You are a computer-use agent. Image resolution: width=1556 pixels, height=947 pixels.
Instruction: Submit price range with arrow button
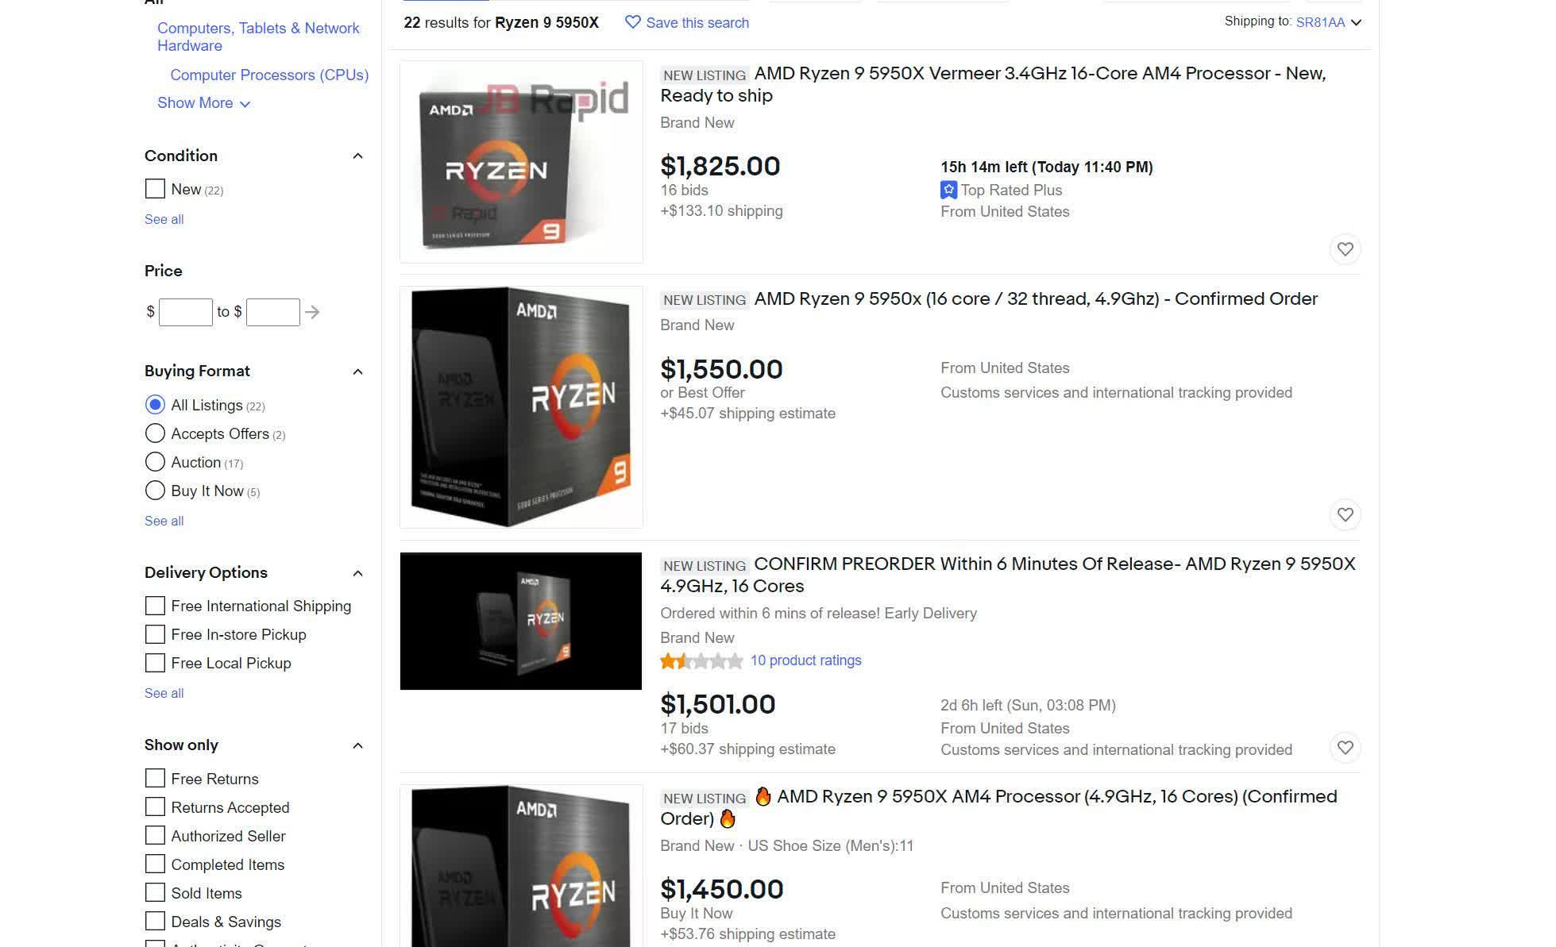pos(312,312)
